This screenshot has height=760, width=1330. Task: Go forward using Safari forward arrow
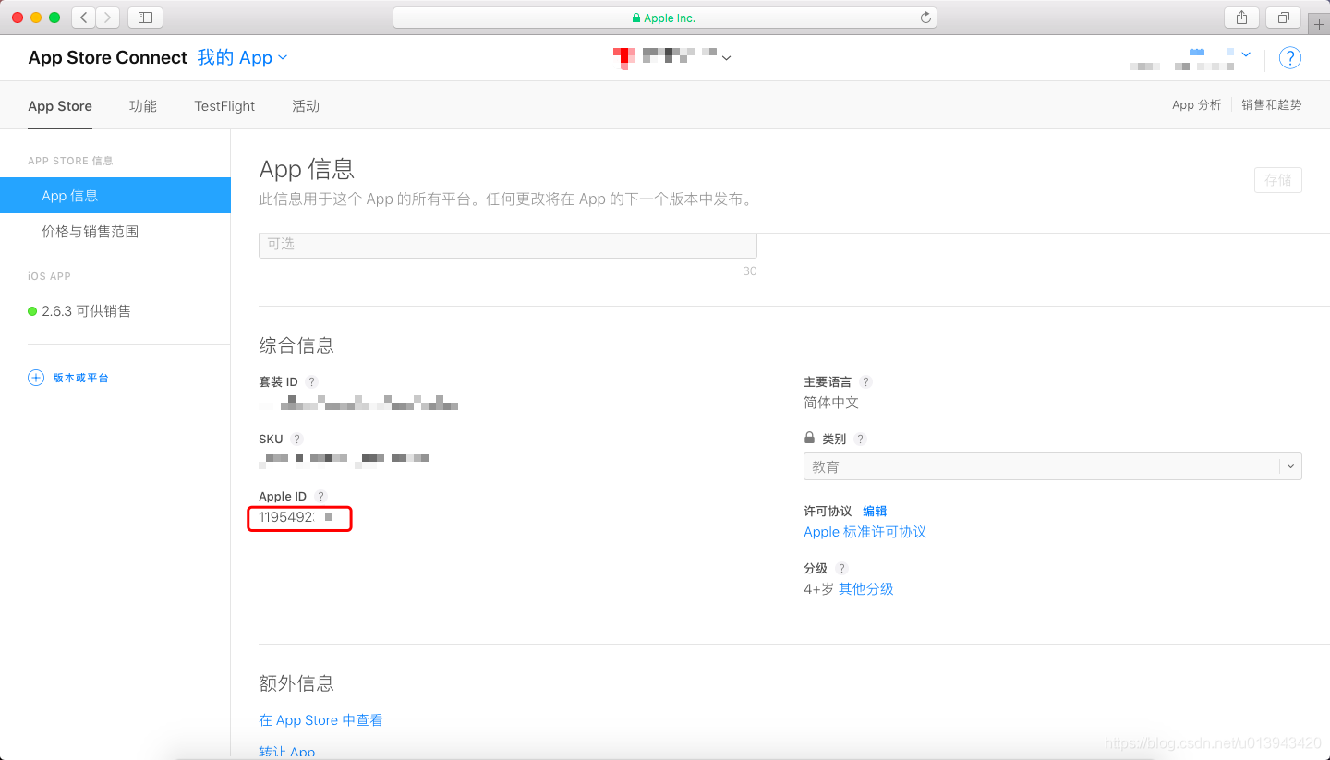point(108,17)
